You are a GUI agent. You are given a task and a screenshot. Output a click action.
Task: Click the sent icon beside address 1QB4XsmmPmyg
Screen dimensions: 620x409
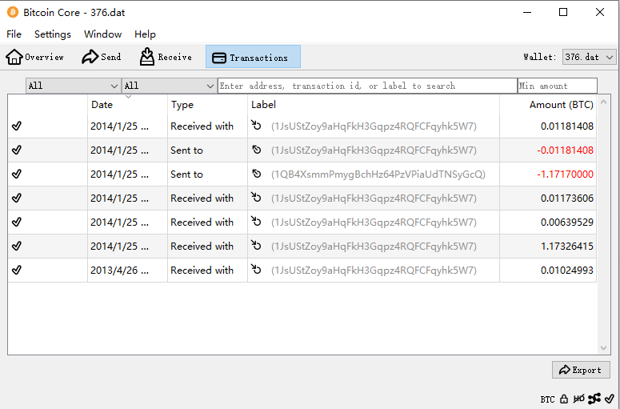click(257, 174)
